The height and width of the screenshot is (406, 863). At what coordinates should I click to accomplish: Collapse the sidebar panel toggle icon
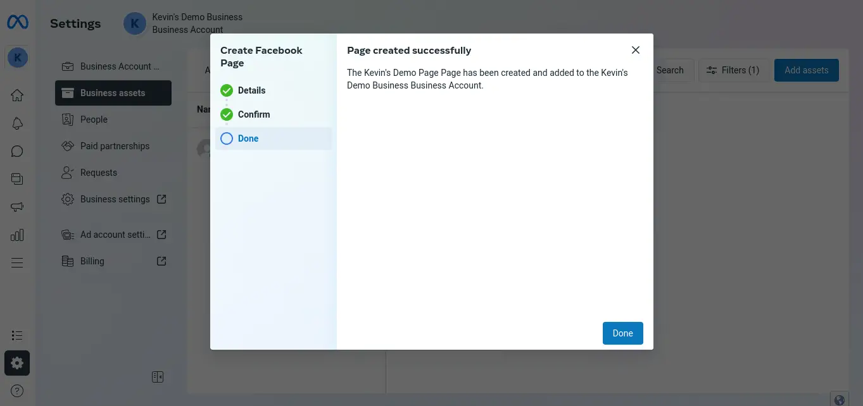(x=158, y=377)
